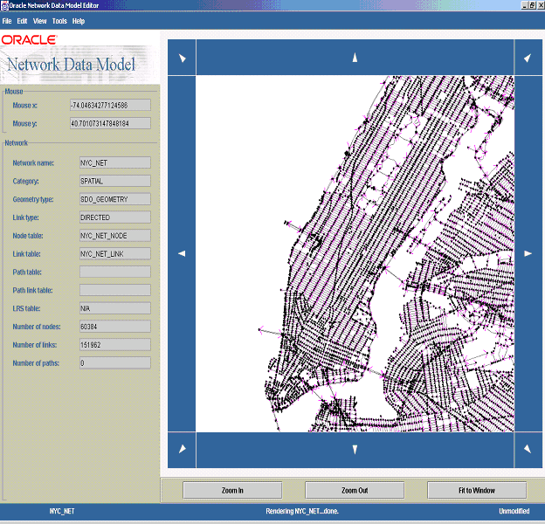Open the View menu
This screenshot has width=545, height=524.
point(40,21)
